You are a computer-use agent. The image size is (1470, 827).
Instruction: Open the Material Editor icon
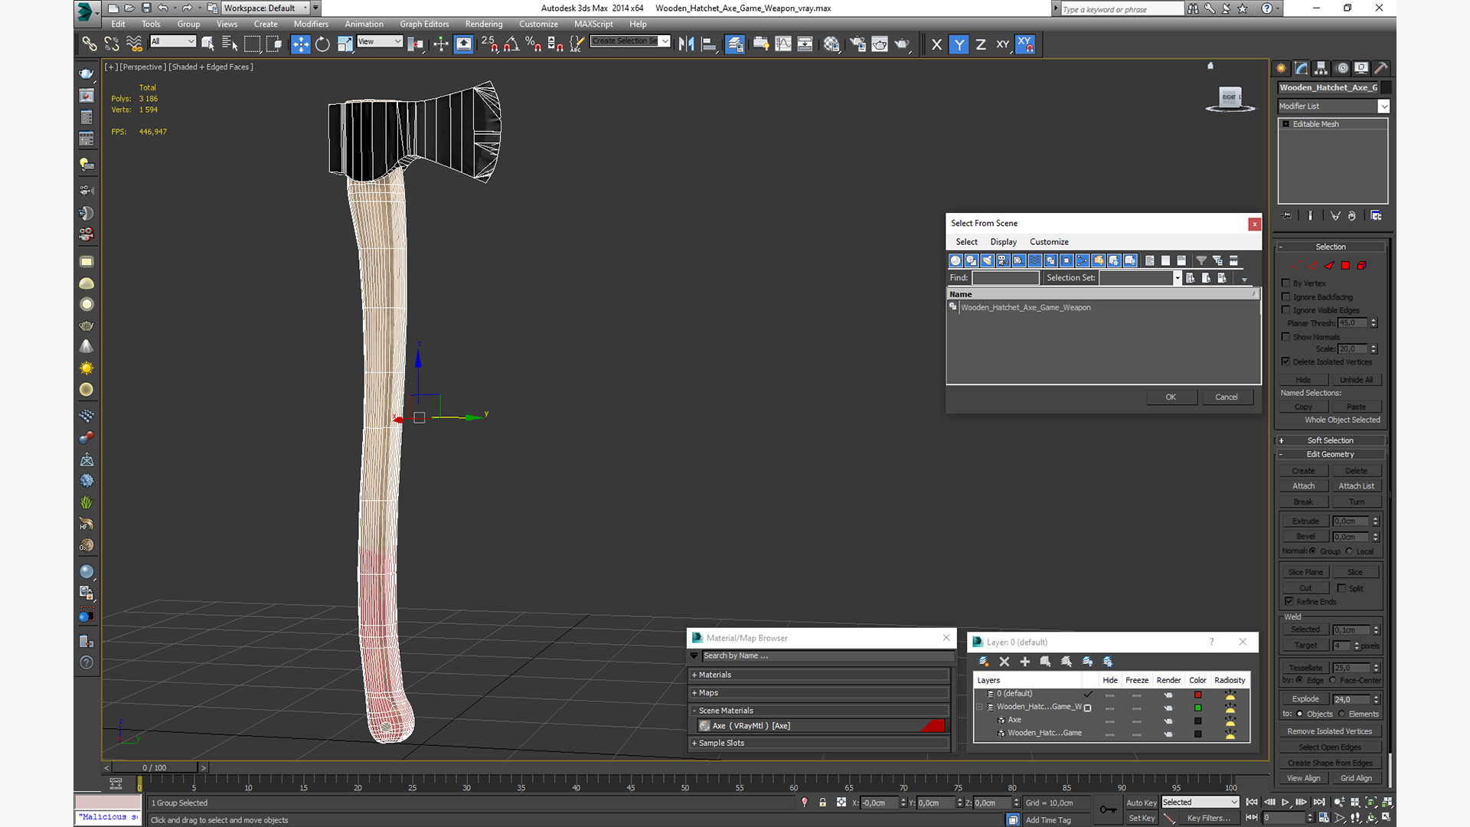pos(831,44)
